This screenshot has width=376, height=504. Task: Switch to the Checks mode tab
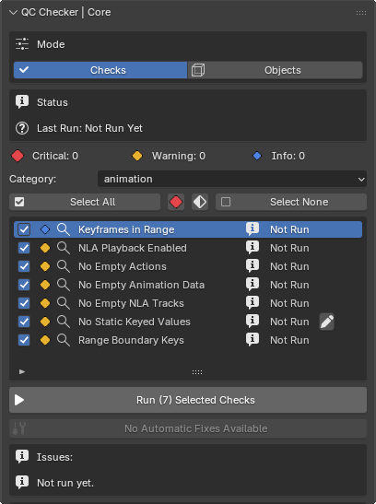pos(100,70)
